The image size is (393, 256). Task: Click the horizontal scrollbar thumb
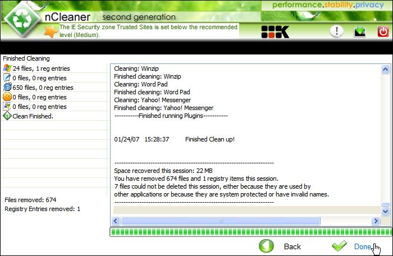221,221
